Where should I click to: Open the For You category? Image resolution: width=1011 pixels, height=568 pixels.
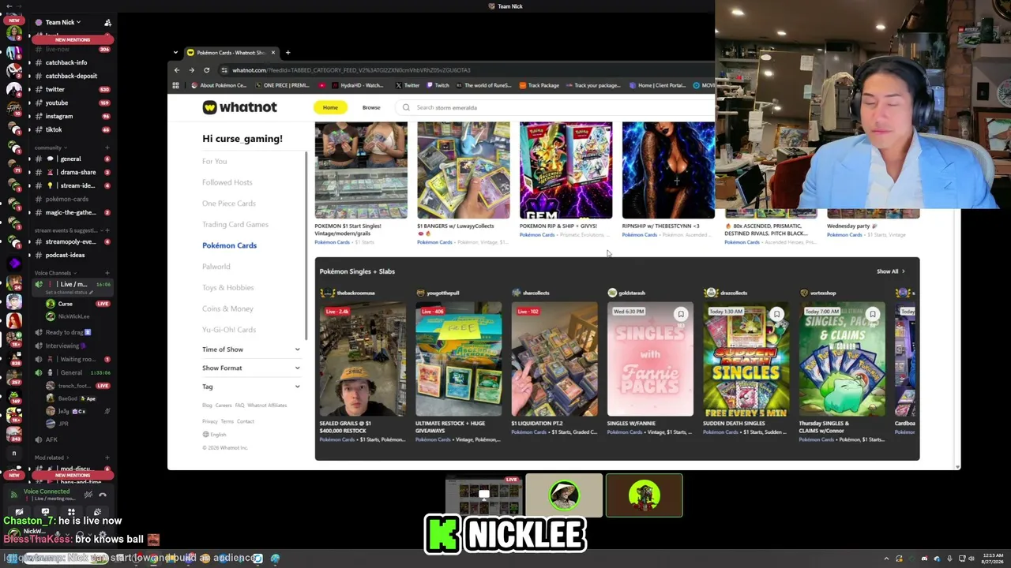point(214,161)
